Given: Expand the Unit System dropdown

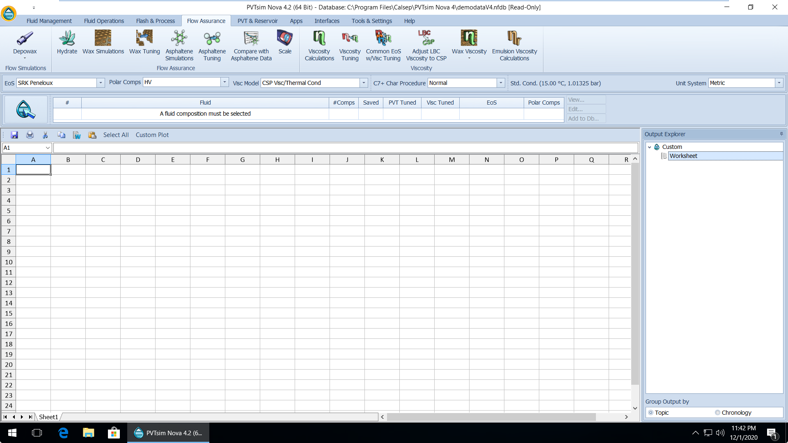Looking at the screenshot, I should click(x=779, y=83).
